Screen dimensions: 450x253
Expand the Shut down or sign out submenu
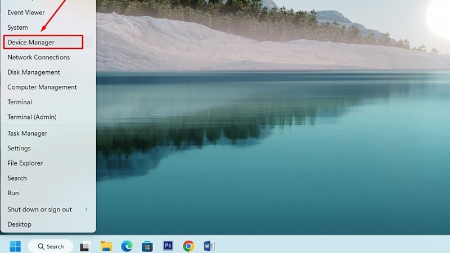[x=48, y=209]
